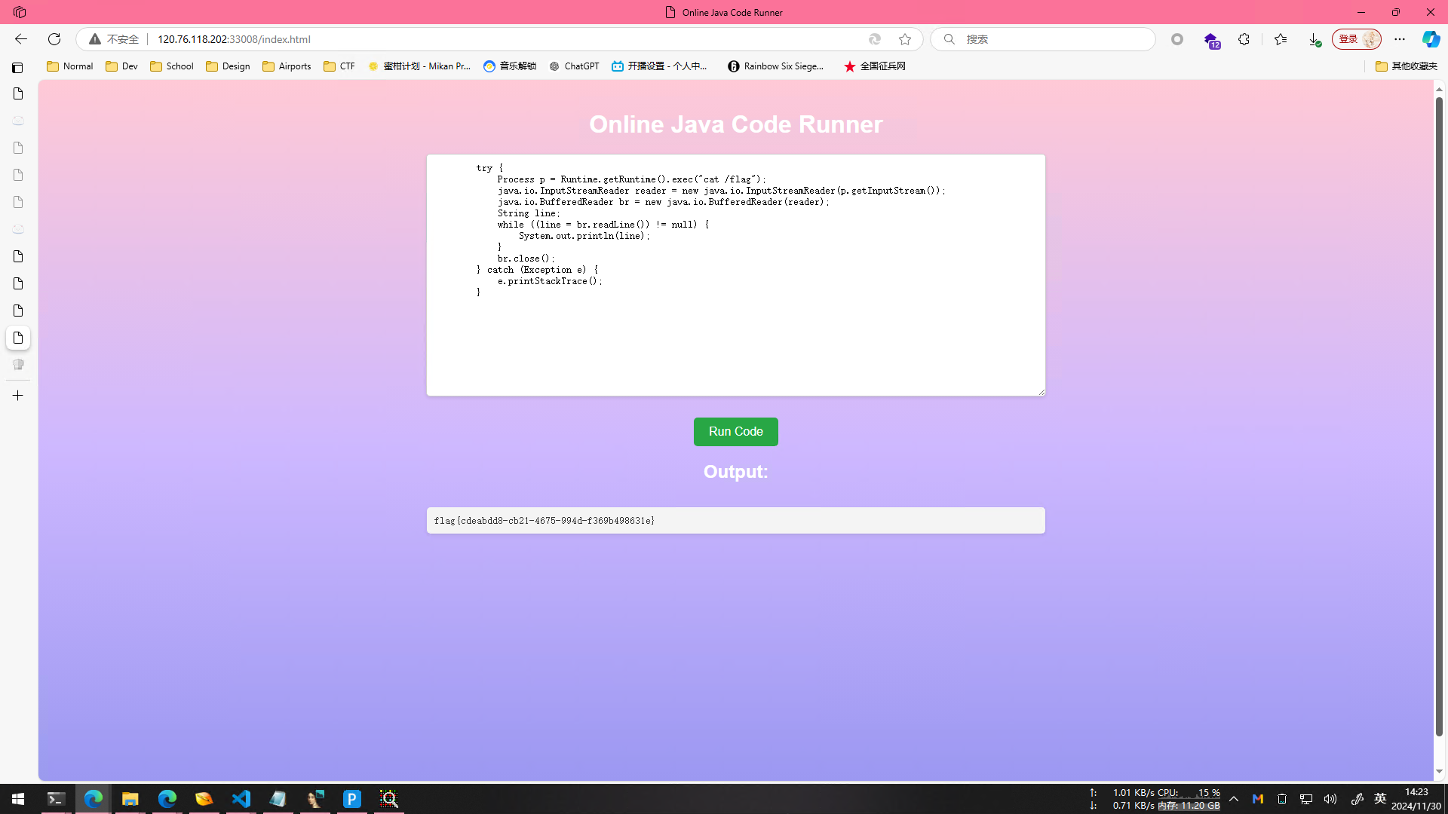Image resolution: width=1448 pixels, height=814 pixels.
Task: Add a new tab with plus icon
Action: point(18,395)
